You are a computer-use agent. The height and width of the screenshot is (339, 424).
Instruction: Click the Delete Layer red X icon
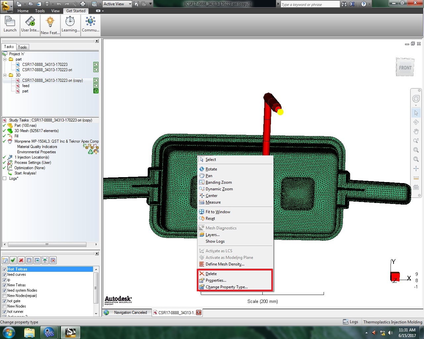(x=21, y=260)
